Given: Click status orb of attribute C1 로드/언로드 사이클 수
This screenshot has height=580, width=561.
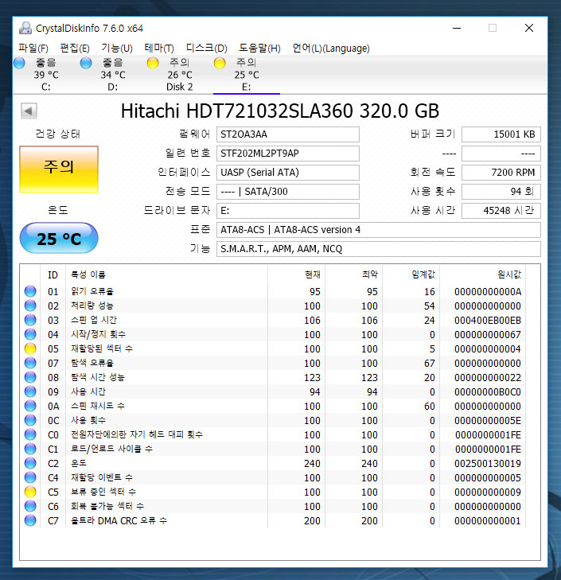Looking at the screenshot, I should click(30, 449).
